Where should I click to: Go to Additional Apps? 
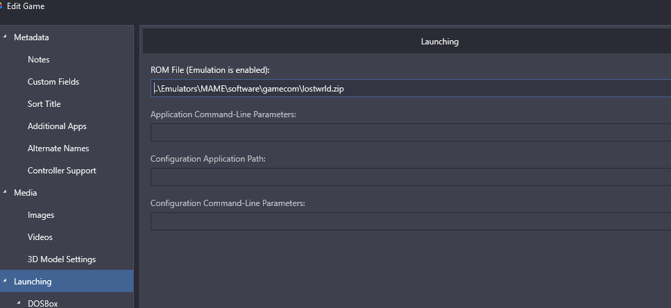point(57,126)
